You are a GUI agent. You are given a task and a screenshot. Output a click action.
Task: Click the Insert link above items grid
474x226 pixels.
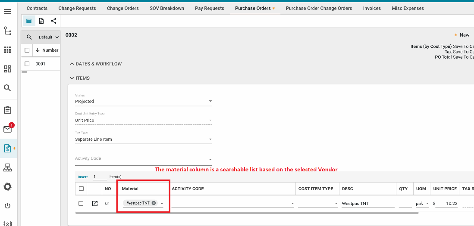pyautogui.click(x=83, y=177)
